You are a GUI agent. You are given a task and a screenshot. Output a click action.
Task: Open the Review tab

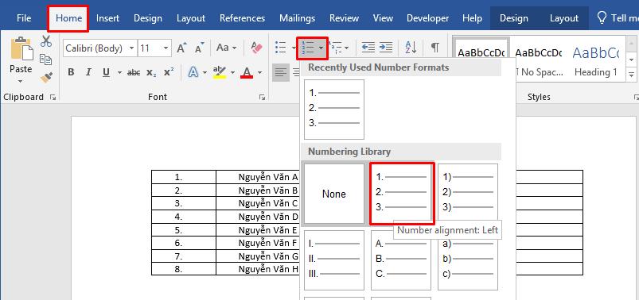pyautogui.click(x=344, y=18)
